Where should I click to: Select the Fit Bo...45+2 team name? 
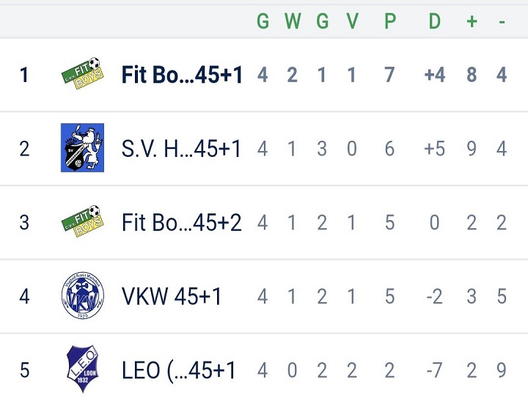[182, 222]
